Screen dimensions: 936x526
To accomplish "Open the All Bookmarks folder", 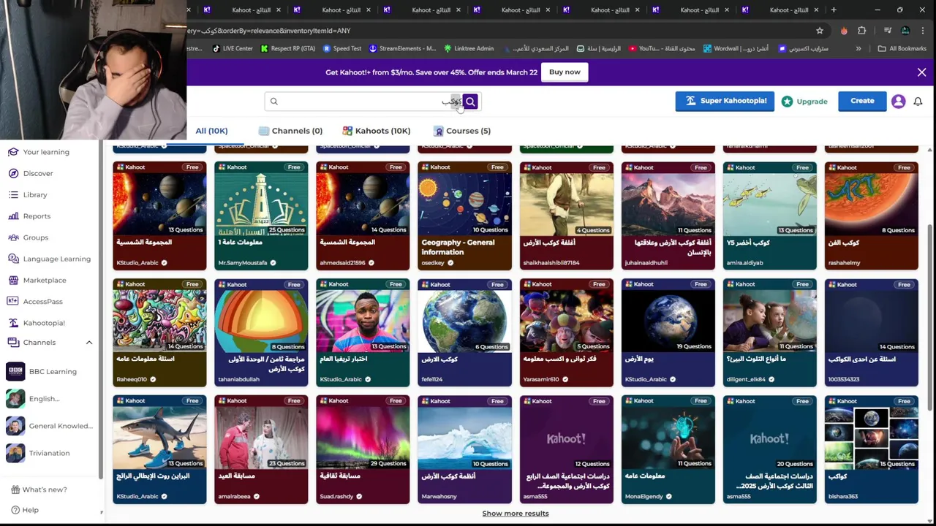I will click(x=902, y=48).
